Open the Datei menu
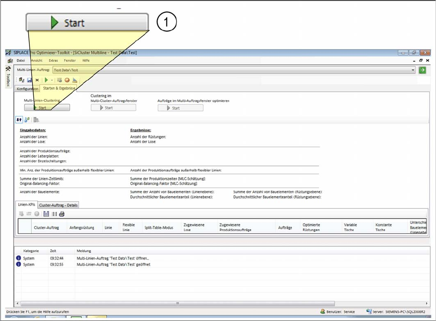The height and width of the screenshot is (321, 436). [20, 61]
